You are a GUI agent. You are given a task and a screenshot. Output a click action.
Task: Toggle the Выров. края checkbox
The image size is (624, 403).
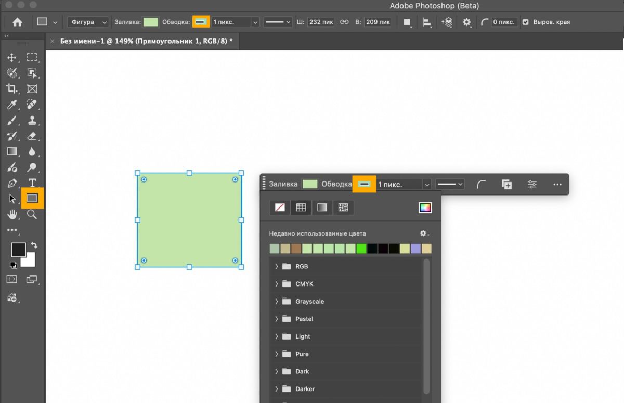(525, 22)
